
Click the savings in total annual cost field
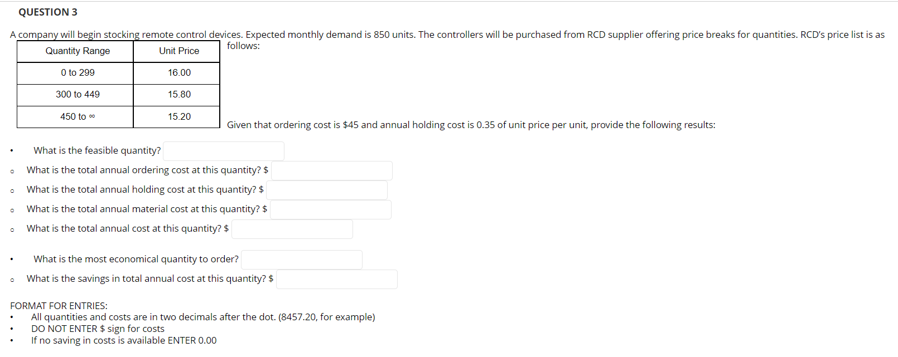point(336,278)
